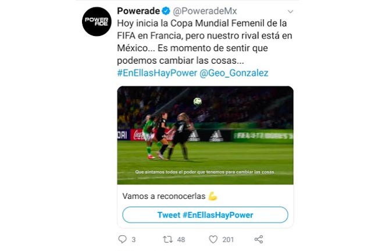Open the @Geo_Gonzalez mention link

(x=234, y=73)
